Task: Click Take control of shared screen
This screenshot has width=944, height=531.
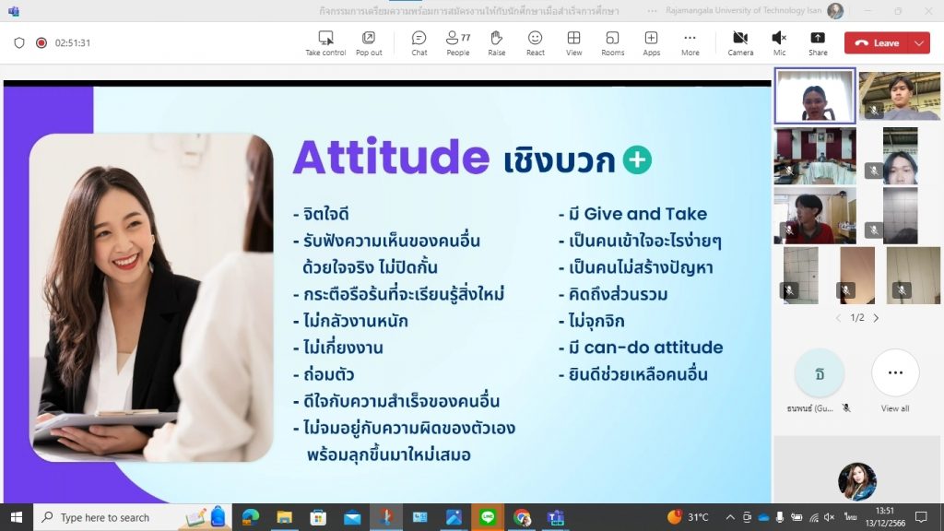Action: pos(325,42)
